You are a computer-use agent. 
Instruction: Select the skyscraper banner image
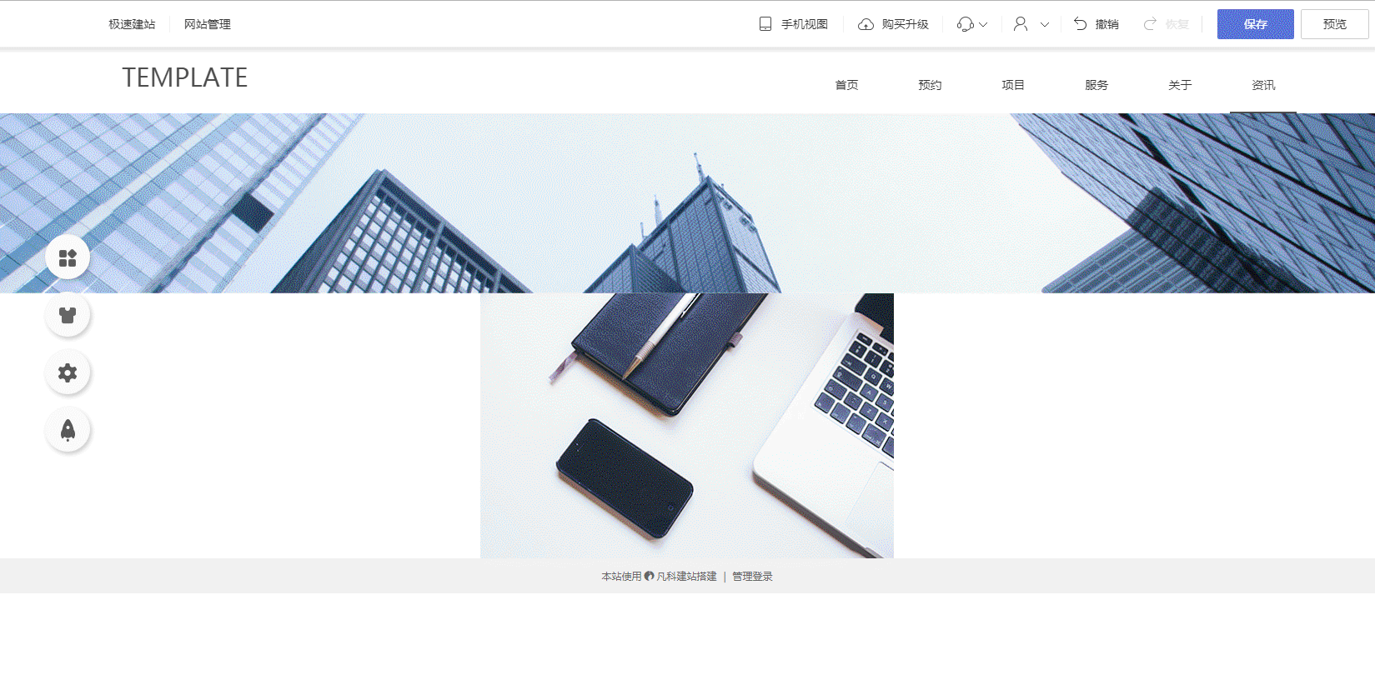(x=687, y=203)
